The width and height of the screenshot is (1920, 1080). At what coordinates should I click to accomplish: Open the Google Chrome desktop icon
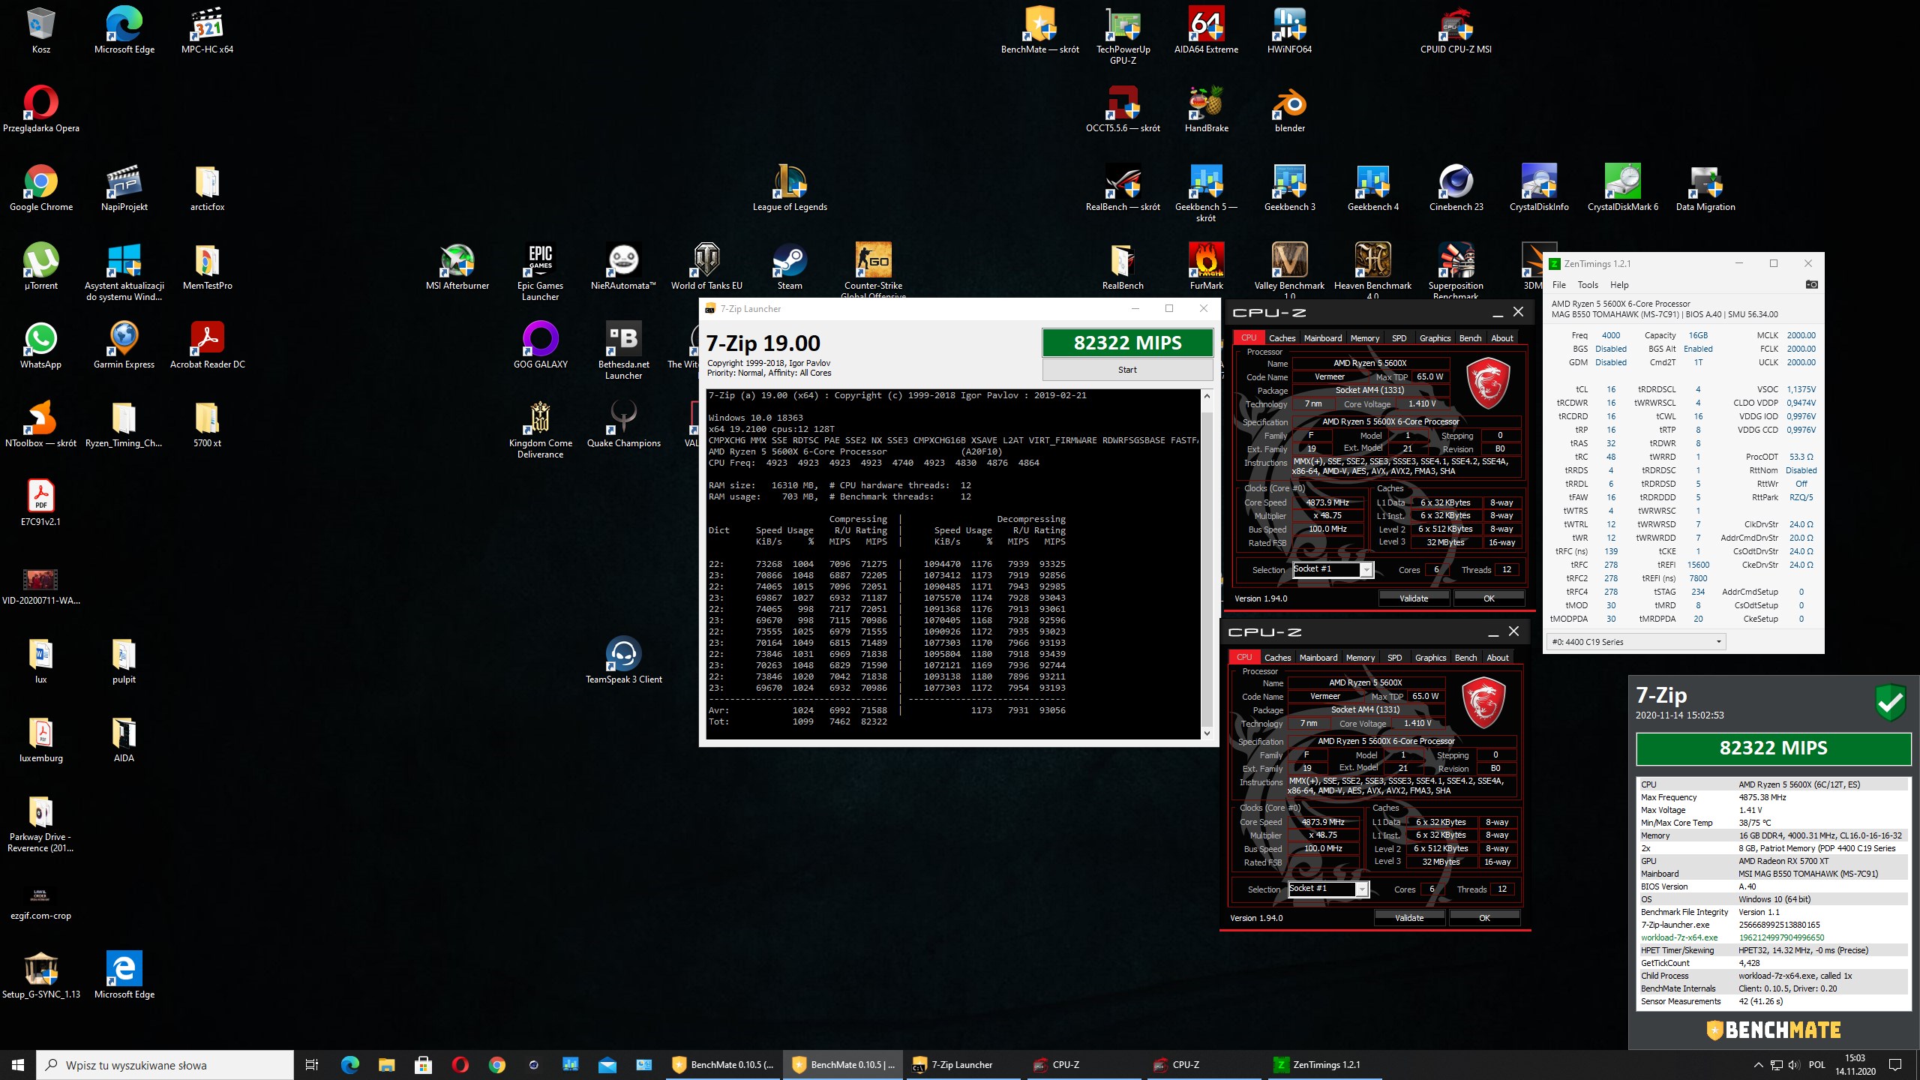tap(40, 187)
